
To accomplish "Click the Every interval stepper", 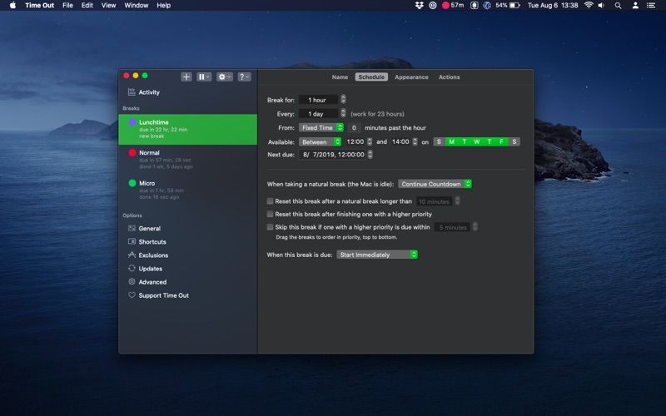I will point(343,113).
